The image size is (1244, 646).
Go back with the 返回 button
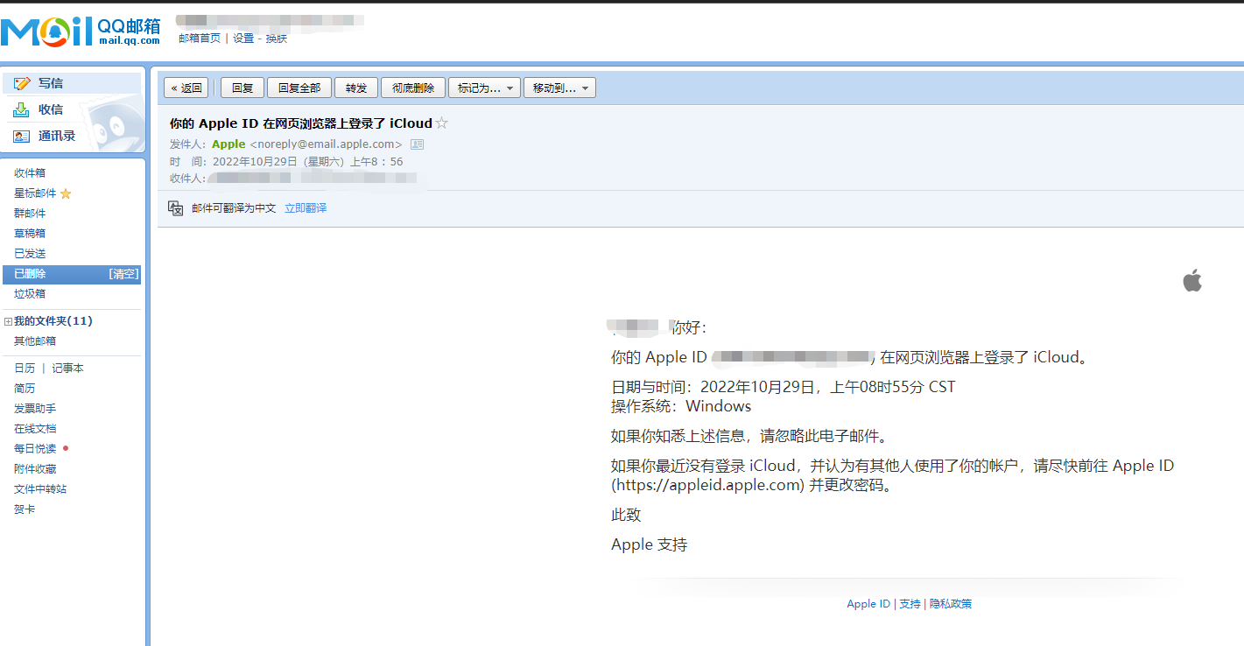[186, 88]
